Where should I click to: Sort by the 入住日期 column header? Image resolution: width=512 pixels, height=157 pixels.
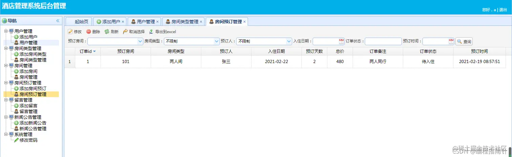[276, 51]
